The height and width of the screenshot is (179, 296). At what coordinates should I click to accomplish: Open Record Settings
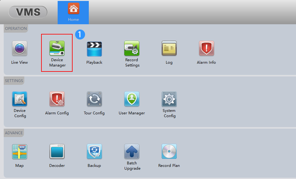click(x=132, y=48)
